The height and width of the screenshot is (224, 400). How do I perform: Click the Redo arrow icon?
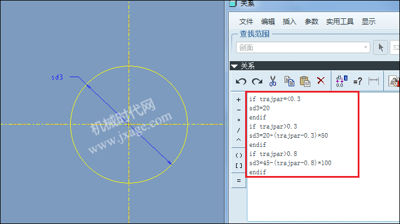(257, 81)
